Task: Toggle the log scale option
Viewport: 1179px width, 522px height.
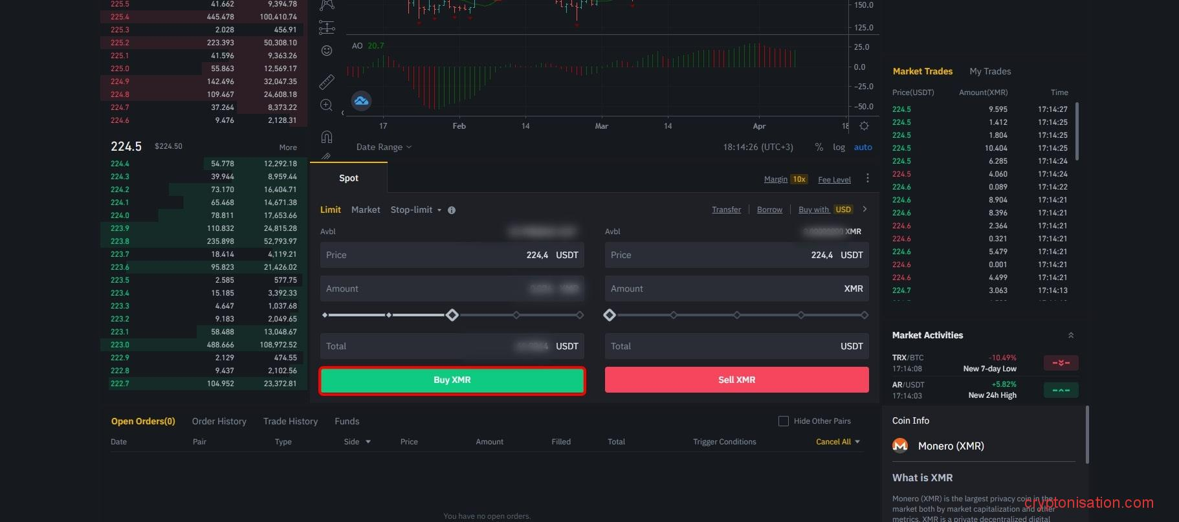Action: coord(839,147)
